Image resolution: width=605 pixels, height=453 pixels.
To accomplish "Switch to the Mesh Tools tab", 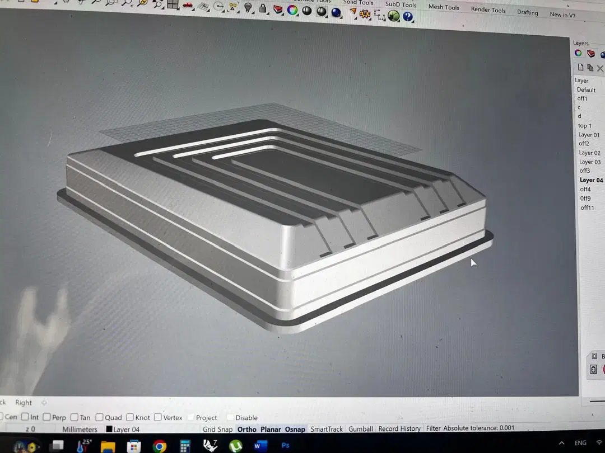I will pos(444,7).
